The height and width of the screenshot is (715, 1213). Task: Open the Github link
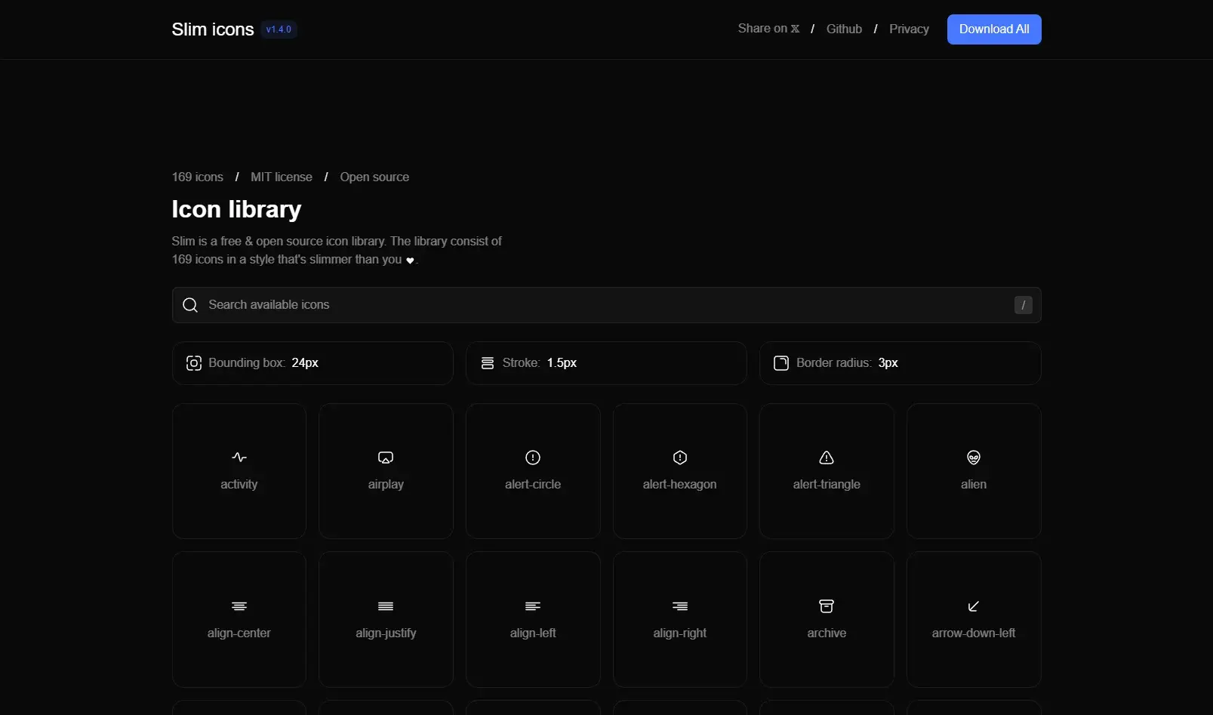point(844,29)
